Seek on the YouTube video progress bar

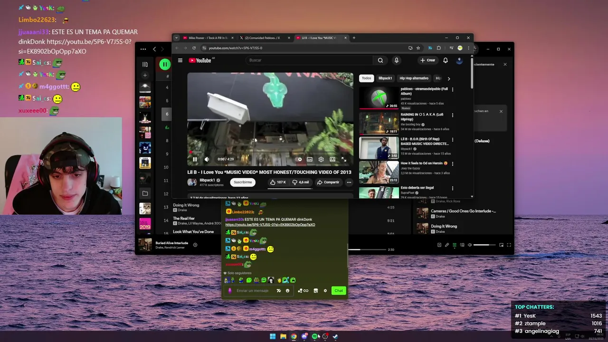coord(270,153)
